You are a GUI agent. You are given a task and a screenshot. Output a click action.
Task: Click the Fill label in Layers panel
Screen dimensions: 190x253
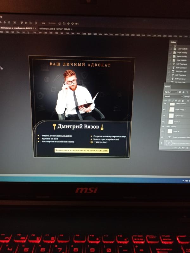[x=188, y=101]
